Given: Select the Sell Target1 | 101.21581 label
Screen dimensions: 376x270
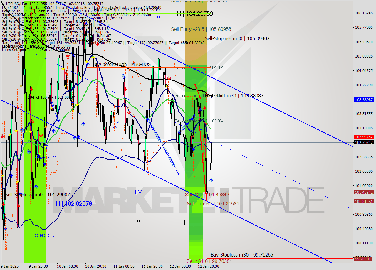Looking at the screenshot, I should click(213, 203).
